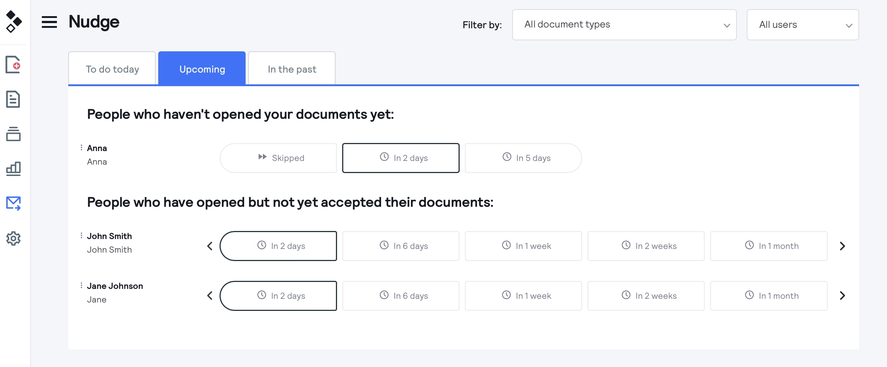This screenshot has height=367, width=887.
Task: Choose In 1 month for Jane Johnson
Action: click(768, 296)
